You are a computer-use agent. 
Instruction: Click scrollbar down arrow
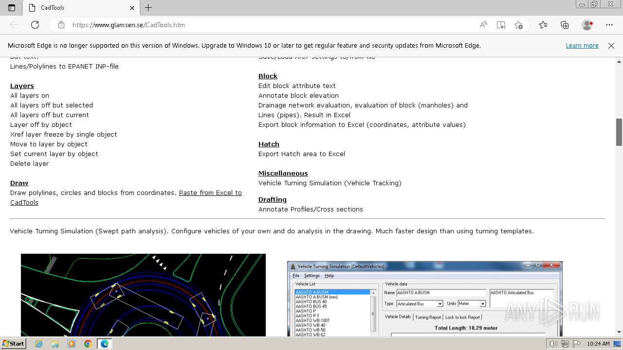point(619,332)
